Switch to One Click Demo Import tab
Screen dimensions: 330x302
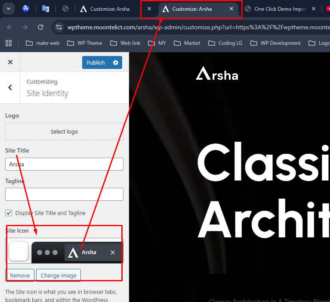click(276, 9)
